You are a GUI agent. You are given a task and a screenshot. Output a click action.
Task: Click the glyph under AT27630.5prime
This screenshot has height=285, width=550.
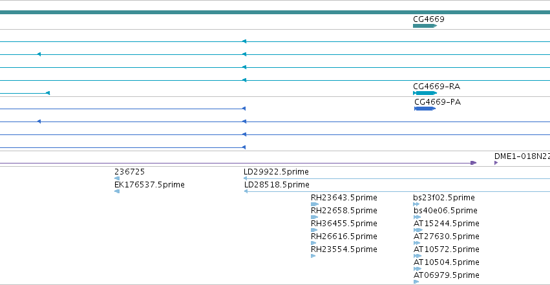click(417, 243)
